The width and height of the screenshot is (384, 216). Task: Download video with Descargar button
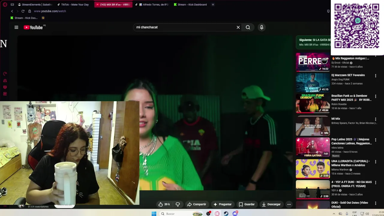tap(271, 204)
